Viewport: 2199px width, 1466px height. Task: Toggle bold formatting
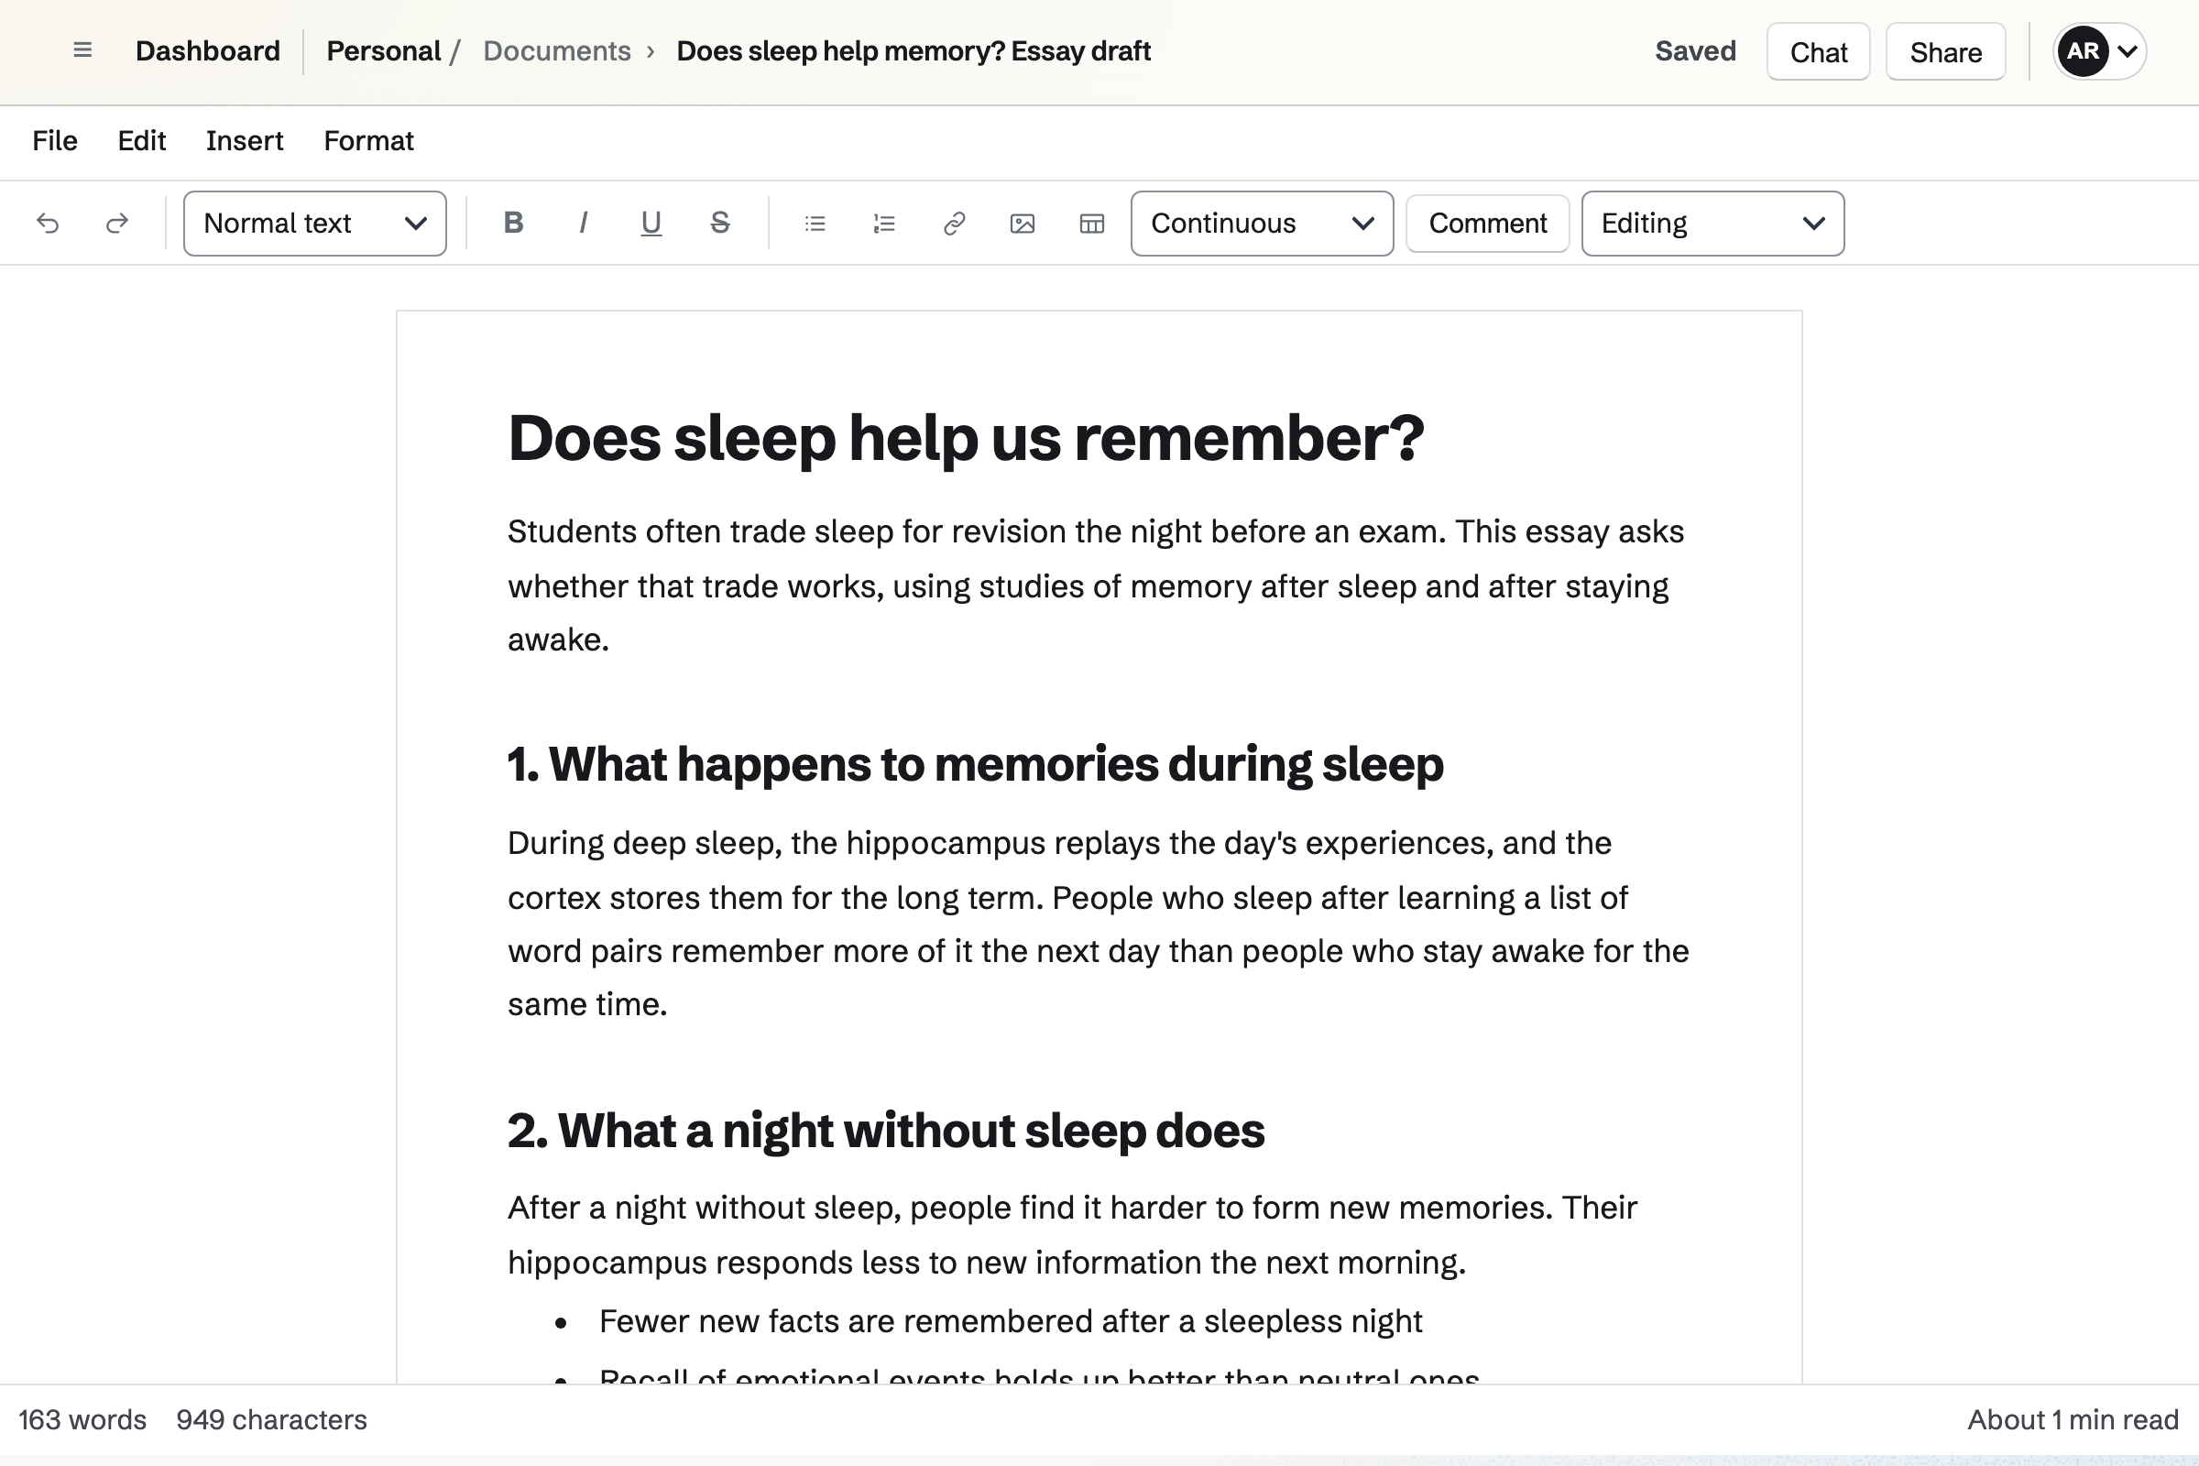point(513,224)
